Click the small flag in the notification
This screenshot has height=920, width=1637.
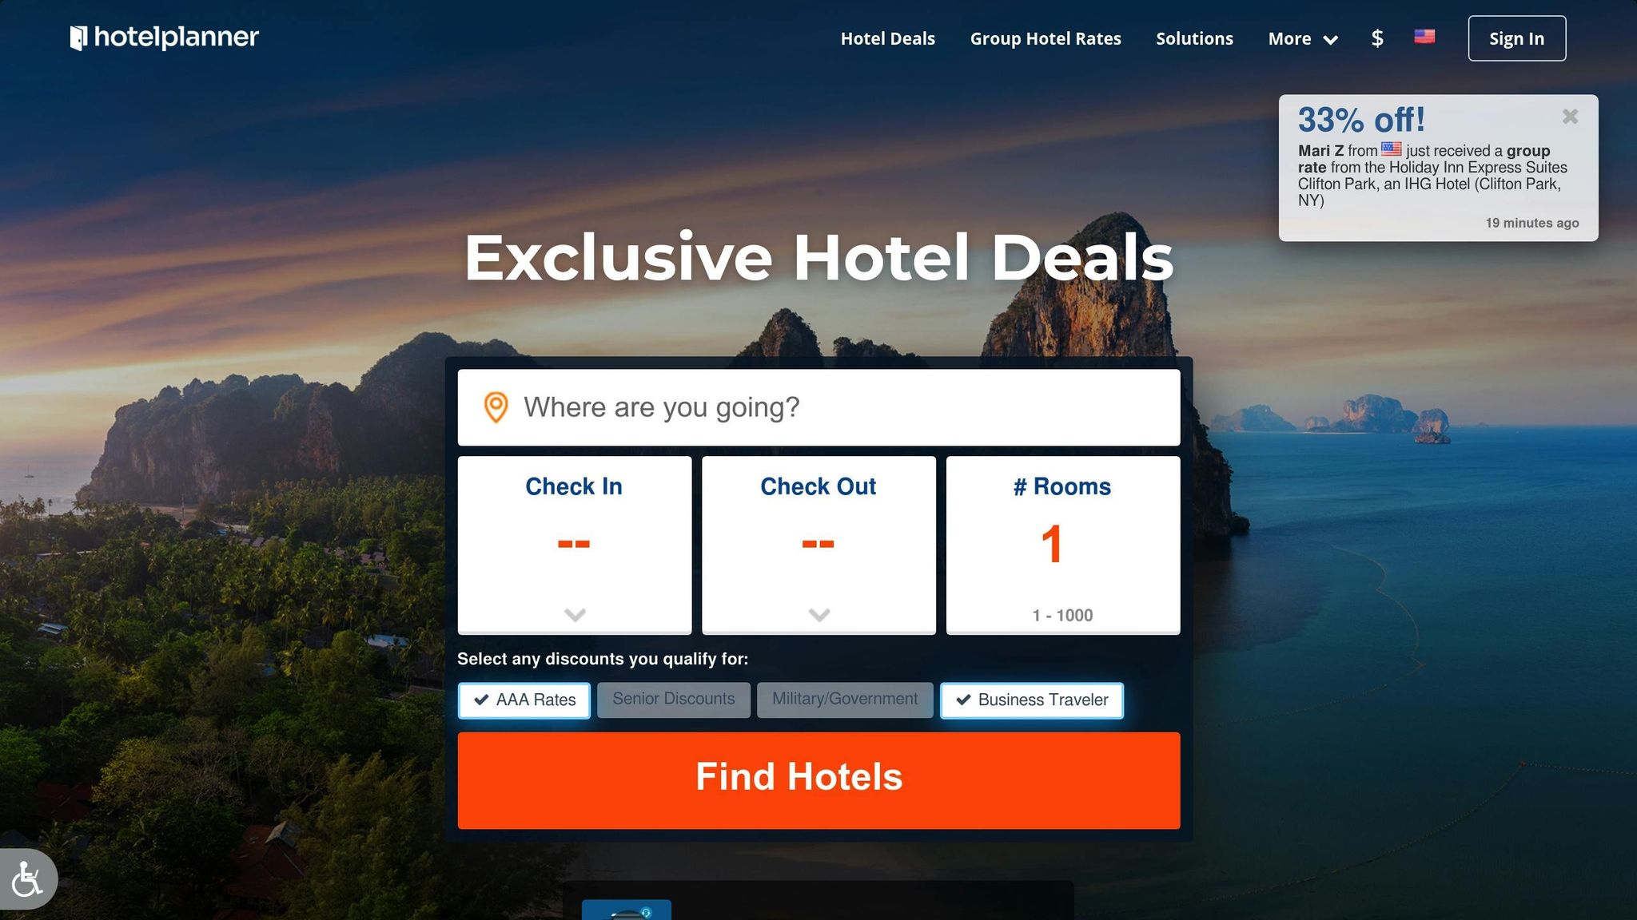[1392, 149]
